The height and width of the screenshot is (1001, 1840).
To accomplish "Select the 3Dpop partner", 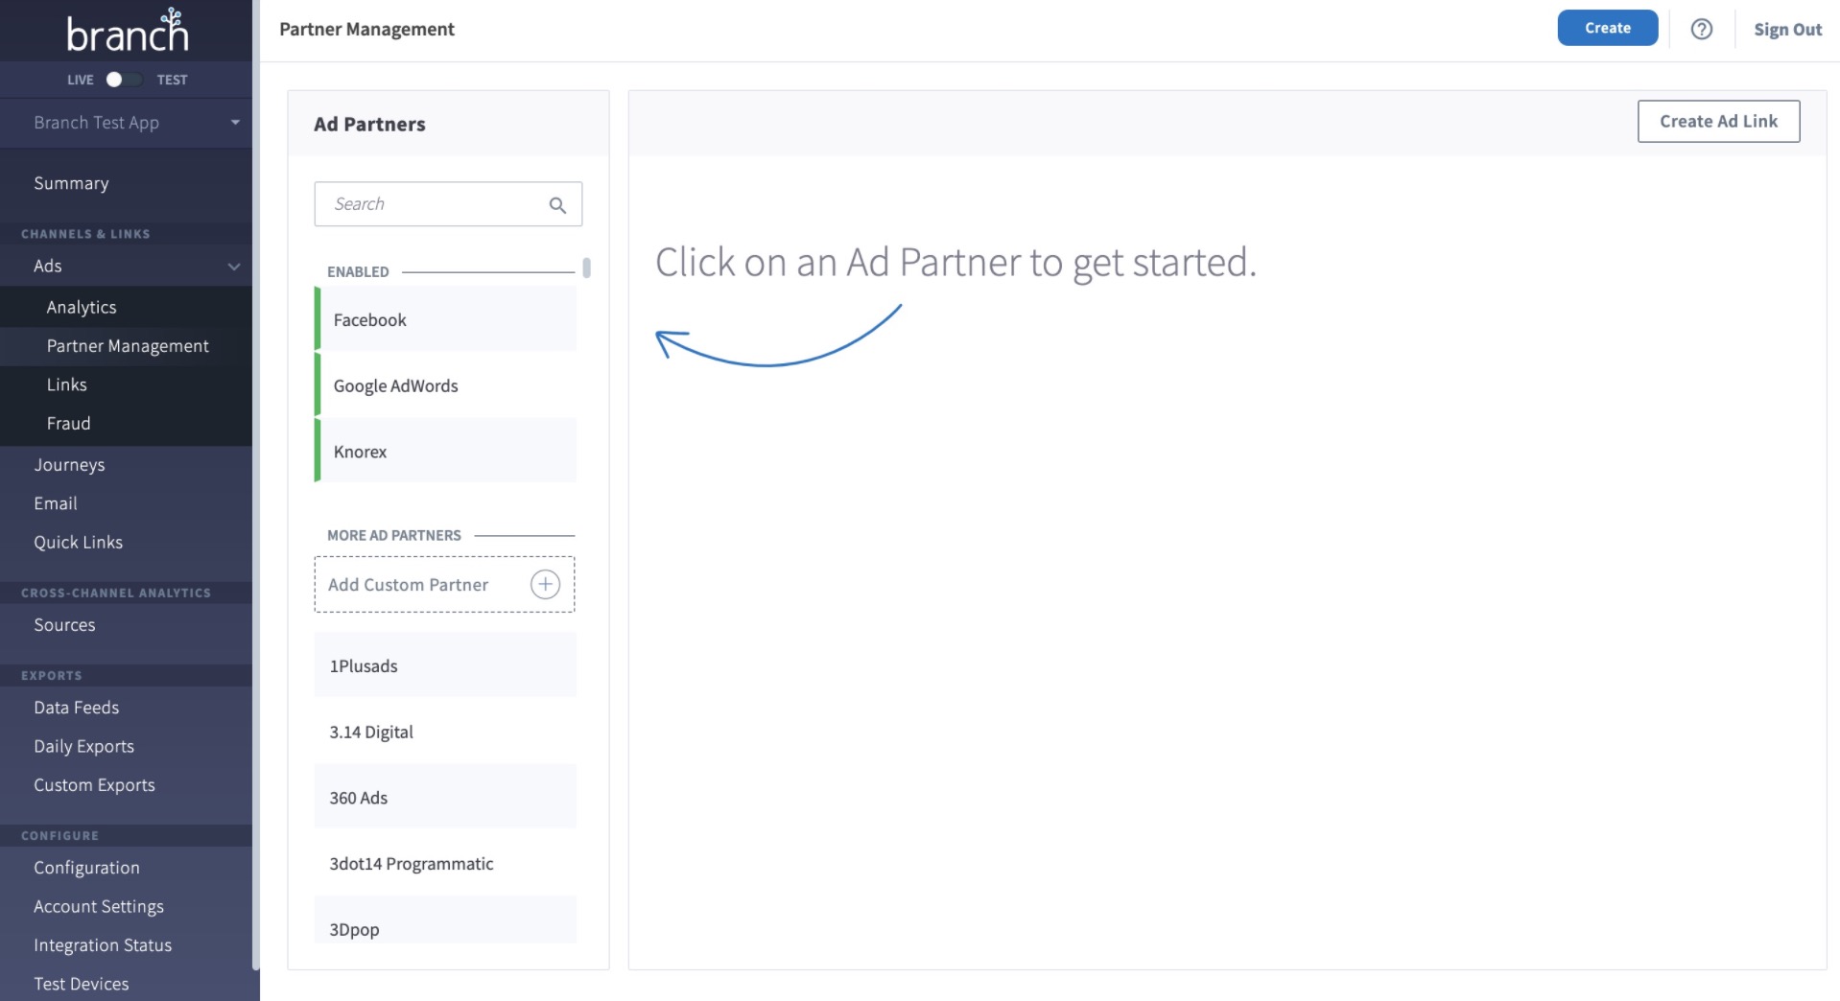I will (446, 921).
